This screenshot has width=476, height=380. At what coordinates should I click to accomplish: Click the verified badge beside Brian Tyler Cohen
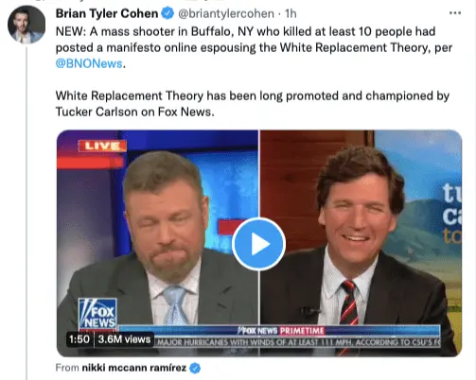[167, 13]
